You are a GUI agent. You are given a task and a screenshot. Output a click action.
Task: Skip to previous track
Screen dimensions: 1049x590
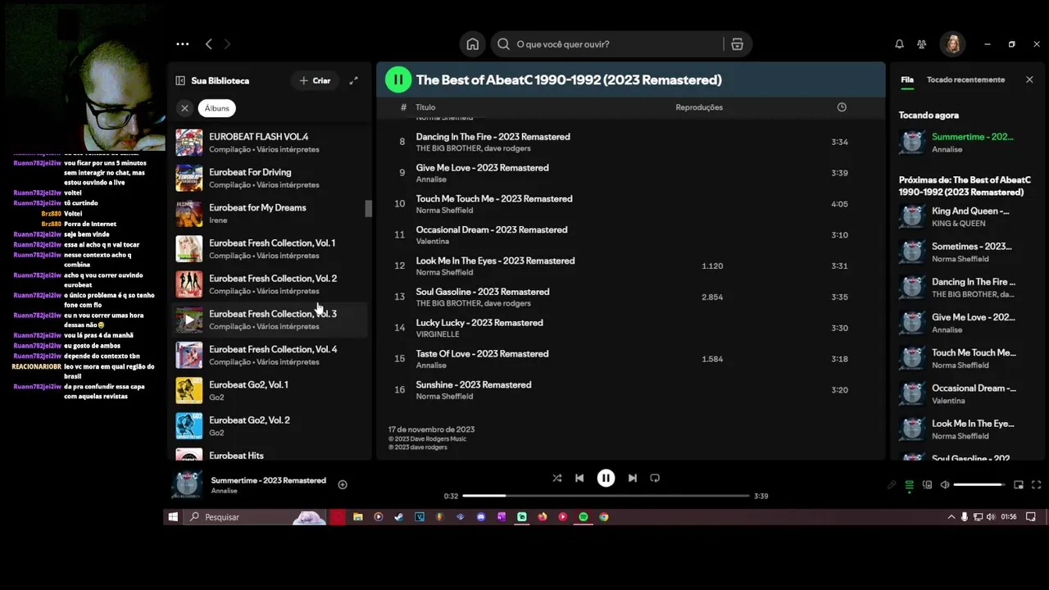click(x=579, y=478)
